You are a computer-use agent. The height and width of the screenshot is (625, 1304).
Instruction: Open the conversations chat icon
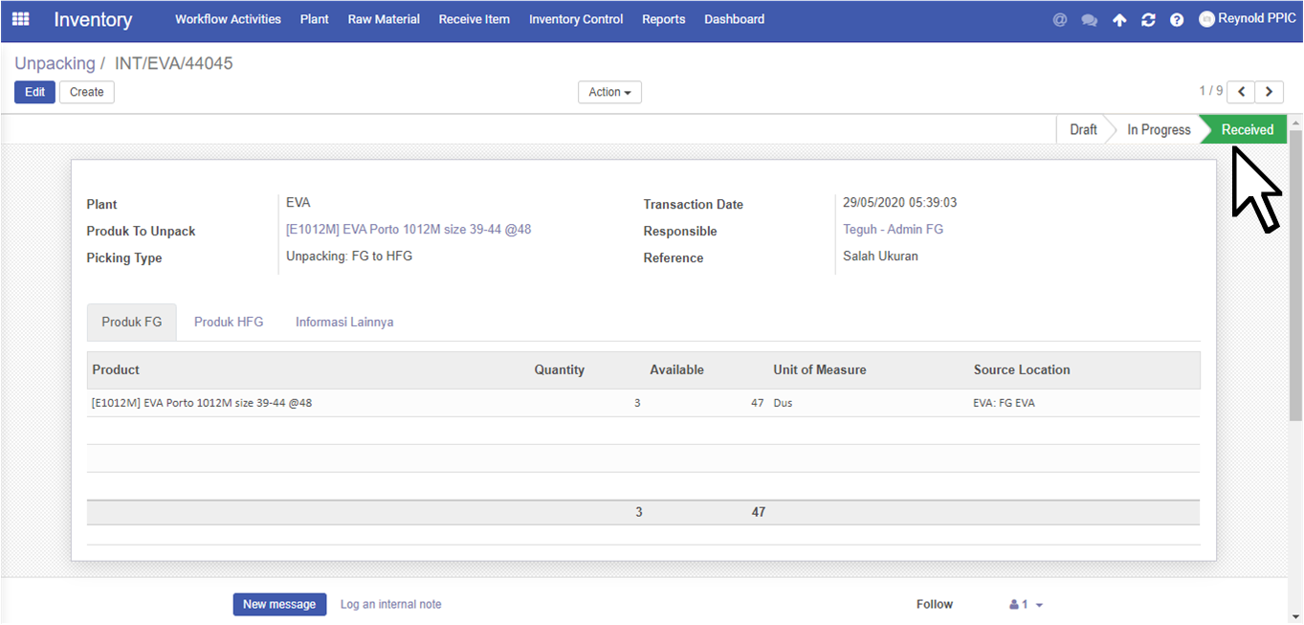[x=1089, y=19]
